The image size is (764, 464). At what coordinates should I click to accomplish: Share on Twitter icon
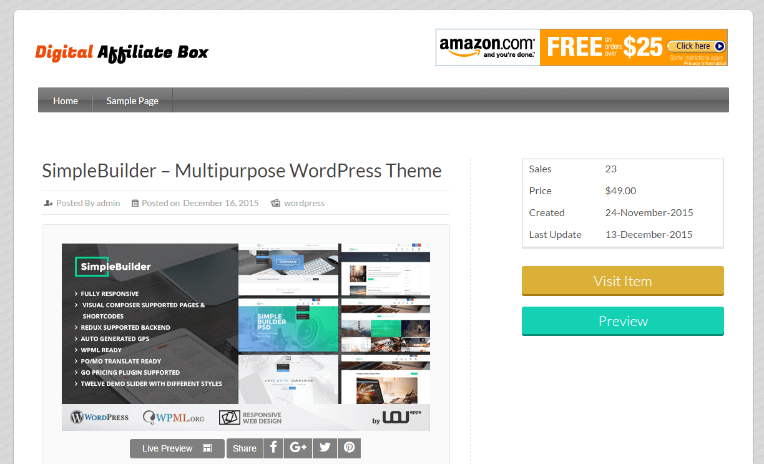coord(325,448)
